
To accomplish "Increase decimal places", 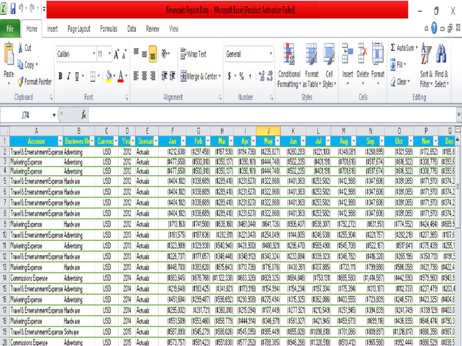I will (261, 76).
